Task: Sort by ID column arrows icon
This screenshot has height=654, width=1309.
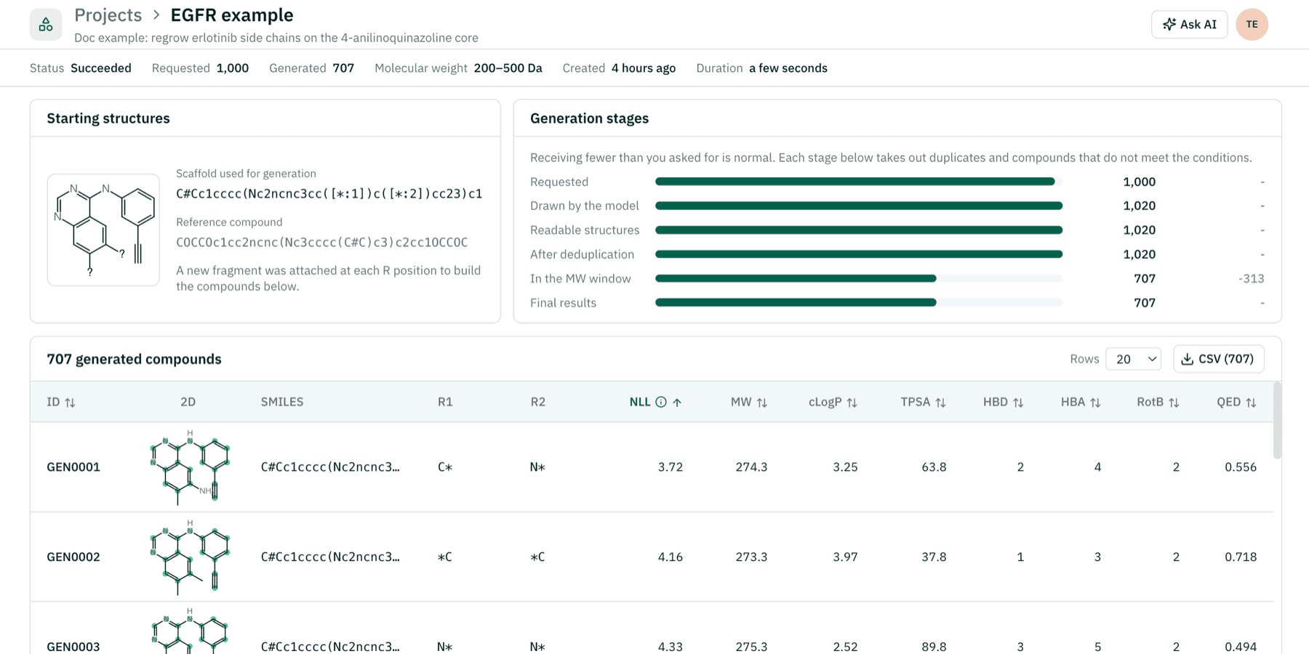Action: point(71,403)
